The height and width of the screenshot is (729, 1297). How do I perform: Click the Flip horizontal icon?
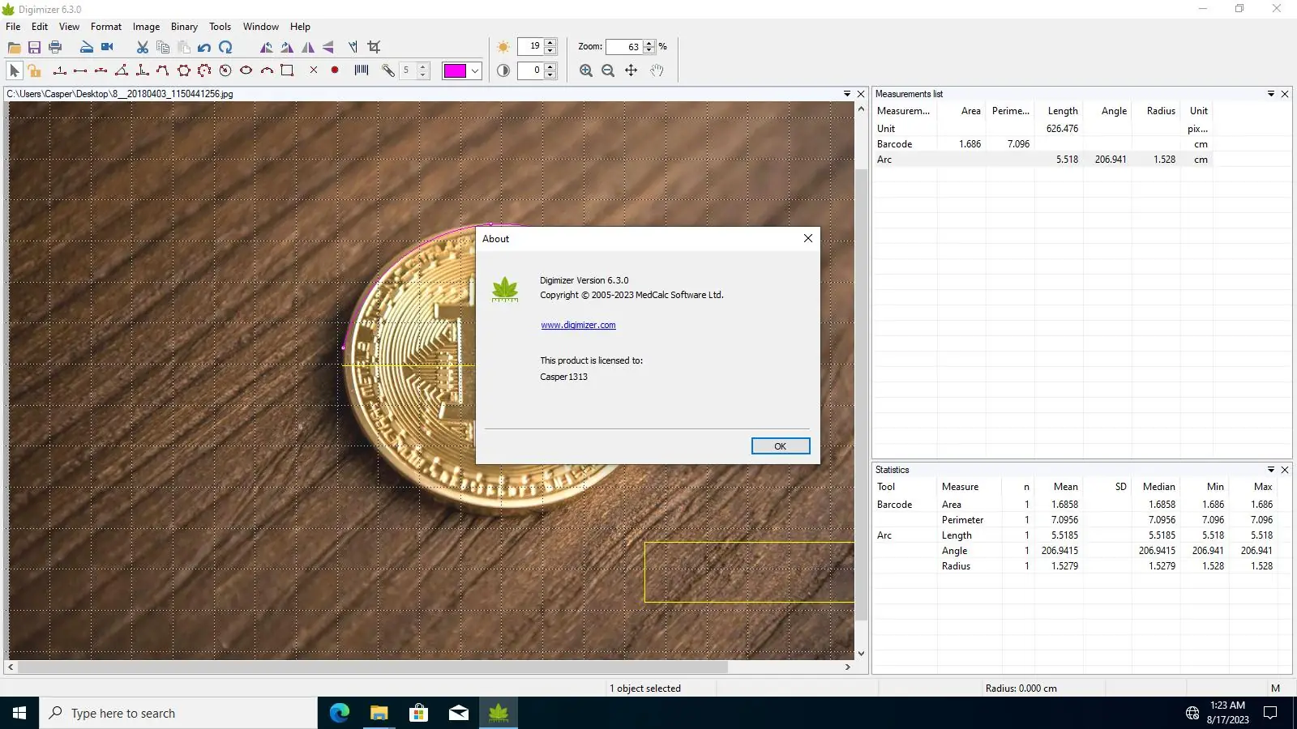pos(308,47)
